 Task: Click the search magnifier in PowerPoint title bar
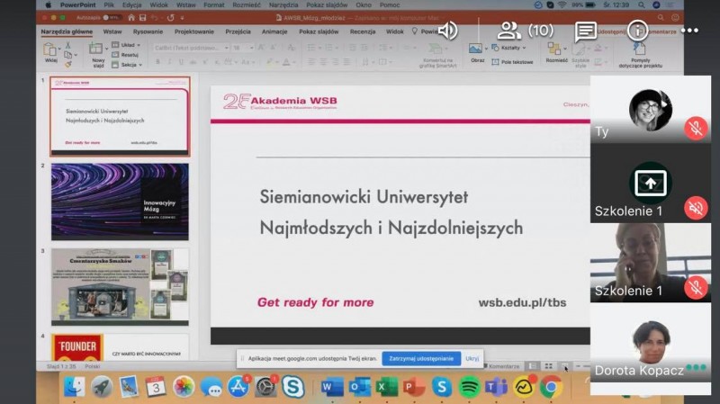click(x=661, y=17)
